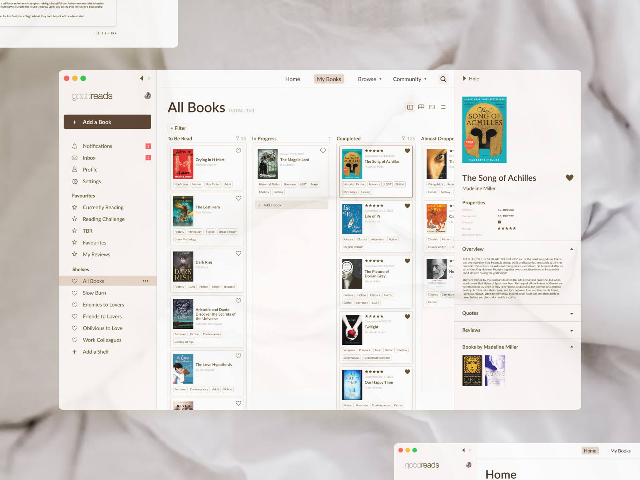Click star icon beside Currently Reading
This screenshot has width=640, height=480.
coord(74,207)
